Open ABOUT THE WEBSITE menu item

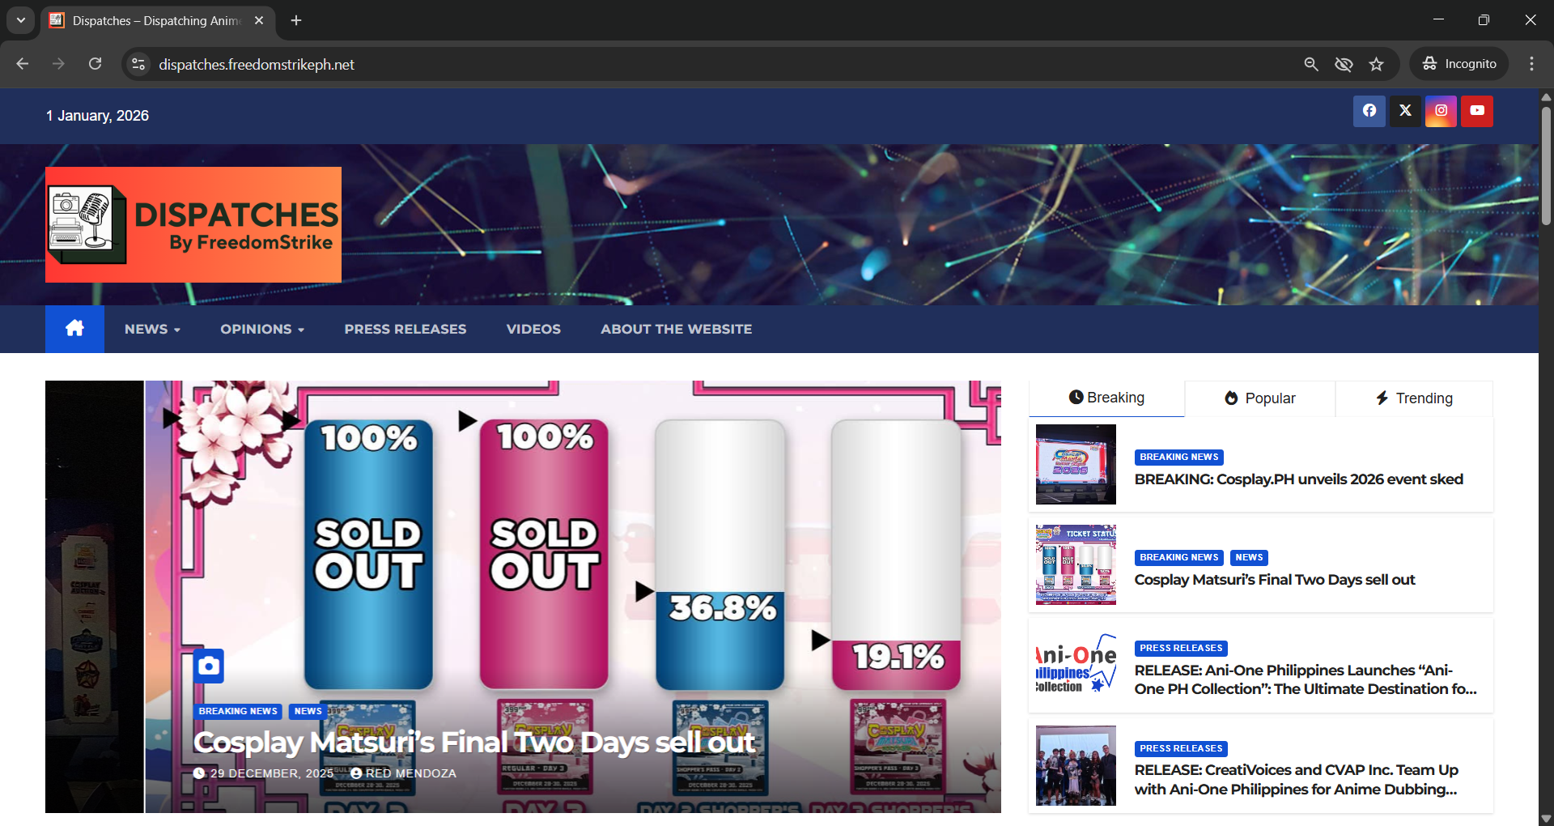coord(676,329)
